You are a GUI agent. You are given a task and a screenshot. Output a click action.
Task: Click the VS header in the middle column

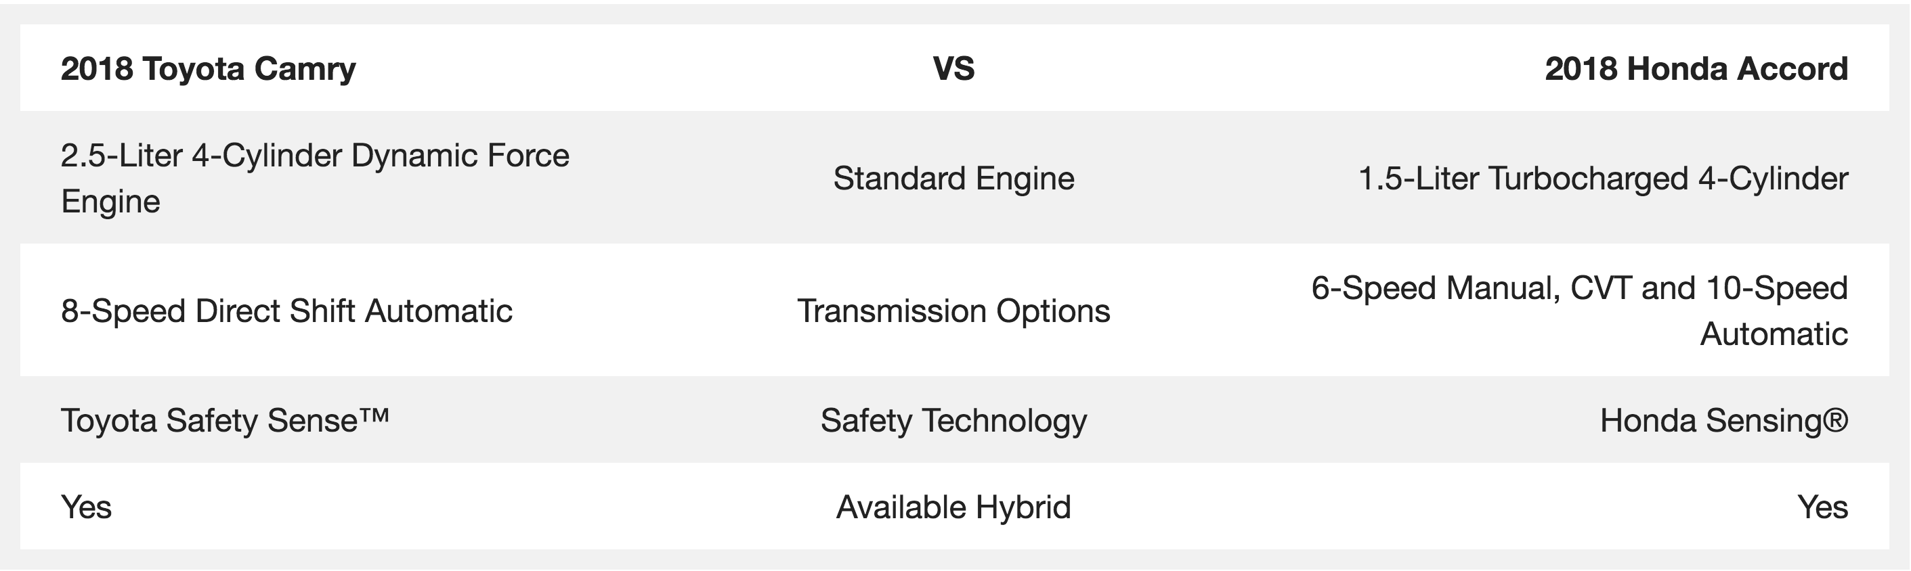point(953,69)
